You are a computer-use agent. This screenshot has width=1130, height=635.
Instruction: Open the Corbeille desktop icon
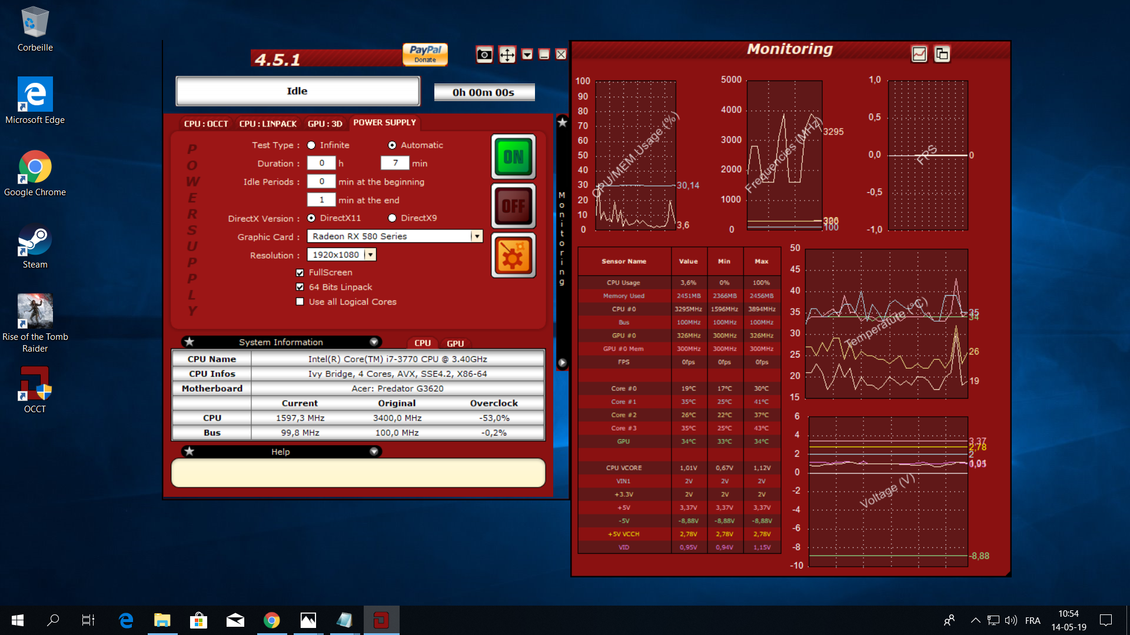coord(35,29)
